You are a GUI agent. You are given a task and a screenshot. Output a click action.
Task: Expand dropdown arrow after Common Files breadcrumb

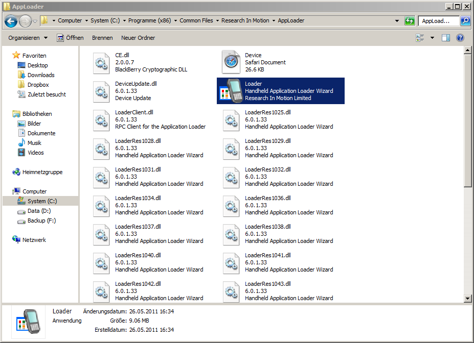217,21
